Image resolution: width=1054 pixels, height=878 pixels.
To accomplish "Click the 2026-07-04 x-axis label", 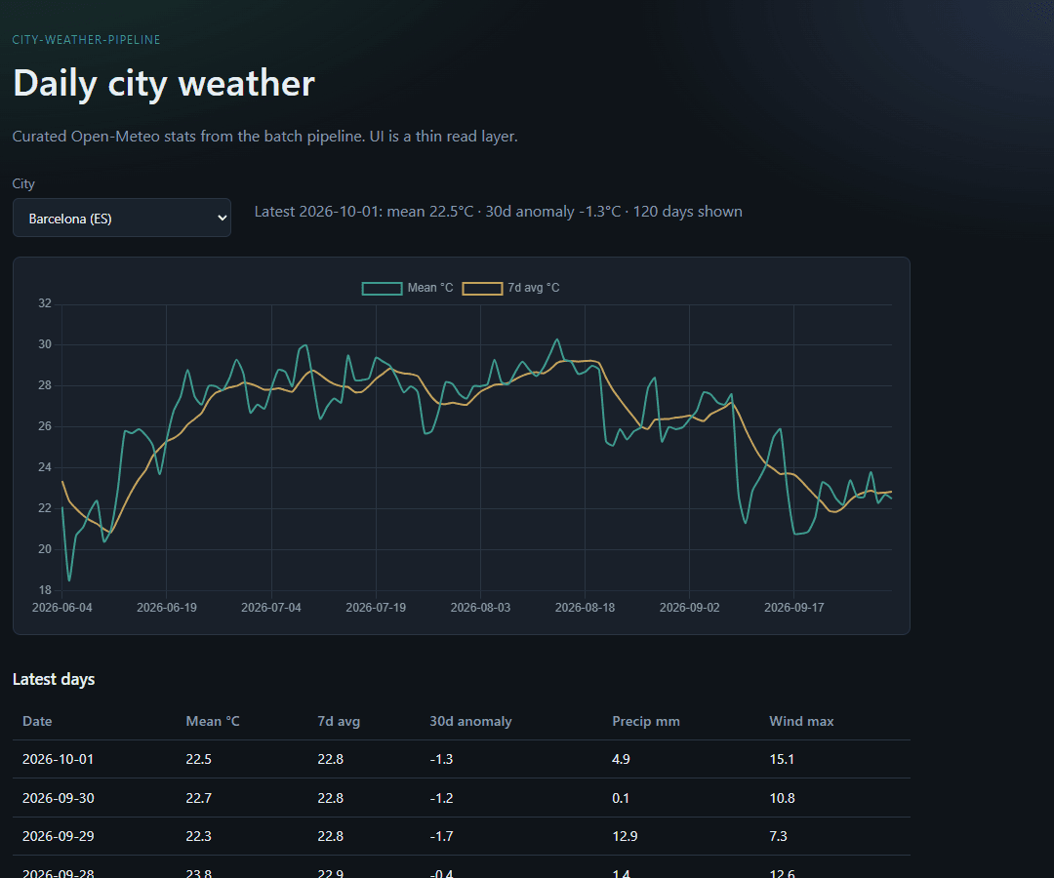I will point(271,607).
